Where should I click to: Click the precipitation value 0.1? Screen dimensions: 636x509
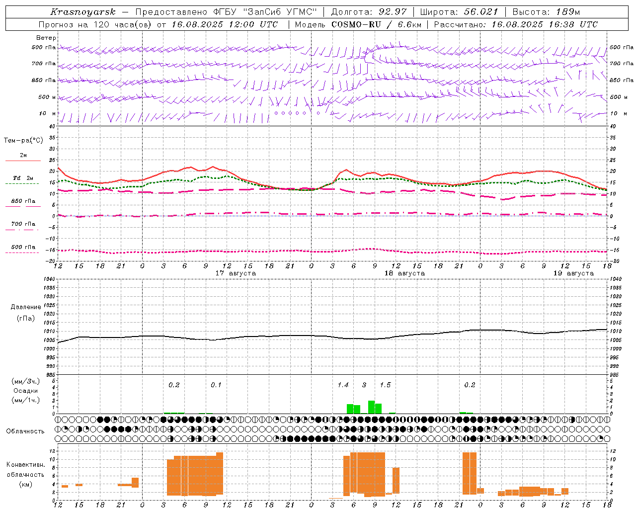click(x=216, y=385)
